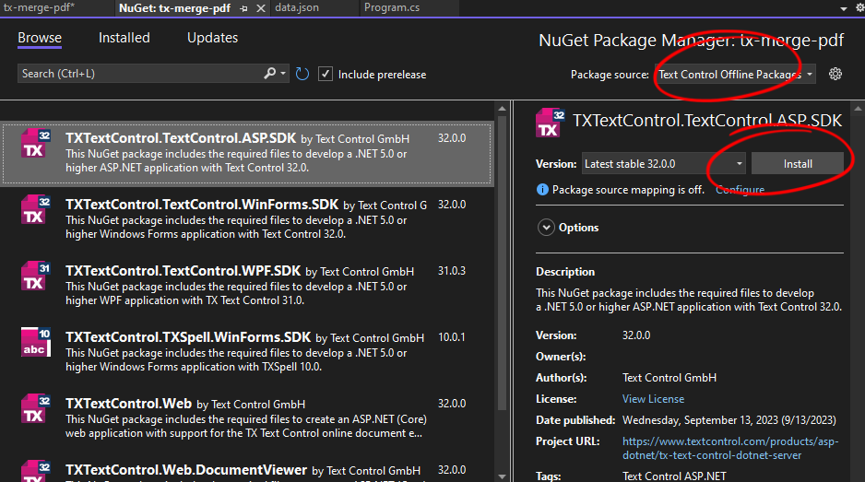Click the Configure source mapping link
Image resolution: width=865 pixels, height=482 pixels.
[740, 190]
